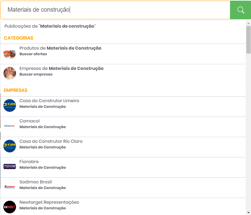Viewport: 251px width, 215px height.
Task: Click the Publicações de "Materiais de construção" text
Action: coord(50,26)
